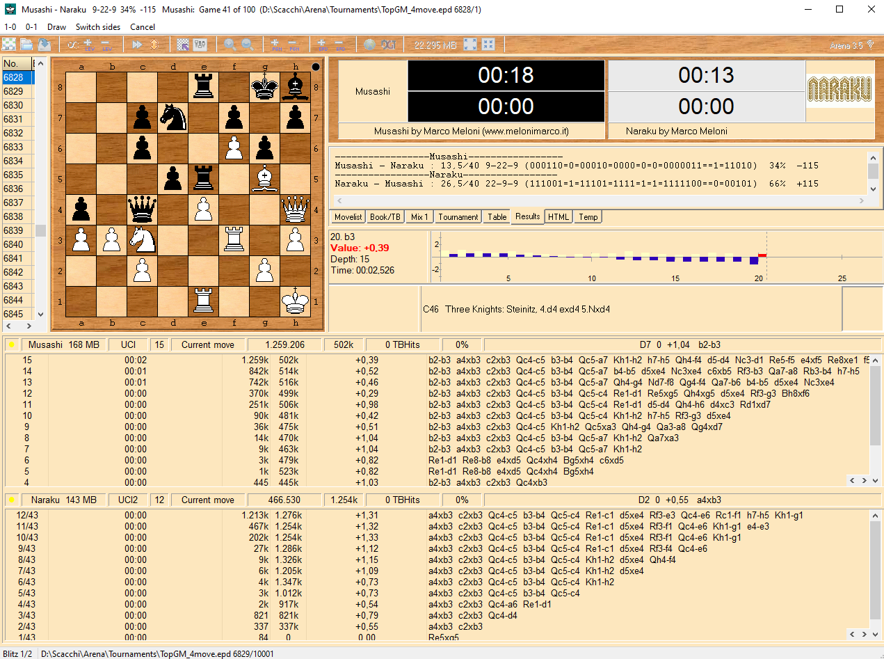Increase engine level with plus LEV icon
The height and width of the screenshot is (659, 884).
click(x=89, y=45)
